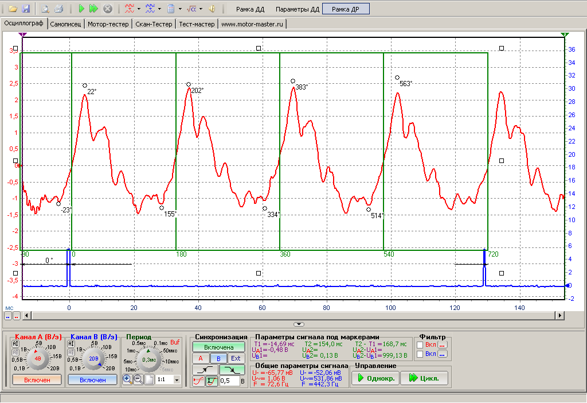Enable the red channel filter checkbox
Viewport: 587px width, 403px height.
tap(420, 344)
